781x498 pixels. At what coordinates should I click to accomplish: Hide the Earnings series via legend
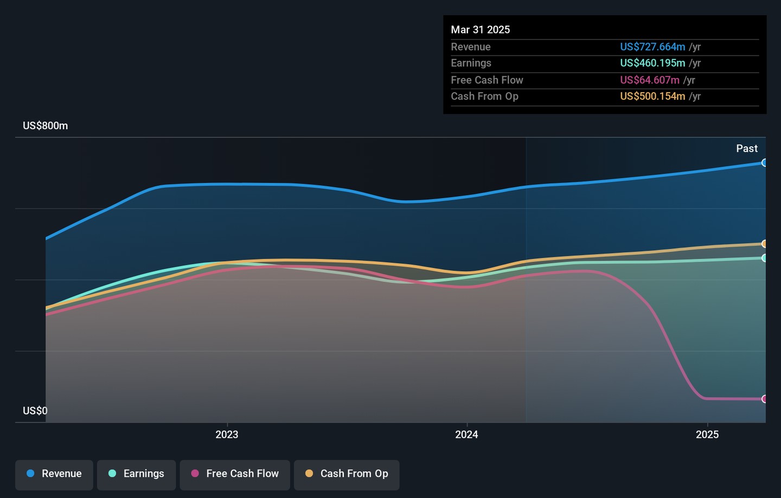point(136,474)
